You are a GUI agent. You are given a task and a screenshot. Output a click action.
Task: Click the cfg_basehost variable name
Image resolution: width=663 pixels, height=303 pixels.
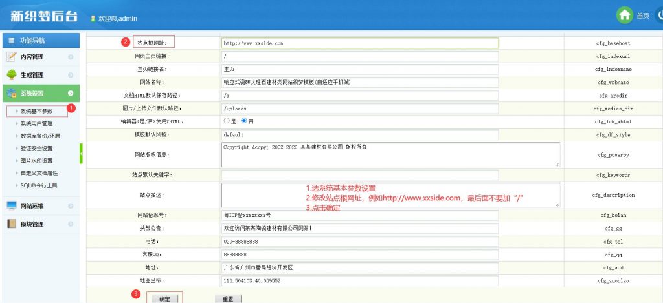[x=613, y=43]
